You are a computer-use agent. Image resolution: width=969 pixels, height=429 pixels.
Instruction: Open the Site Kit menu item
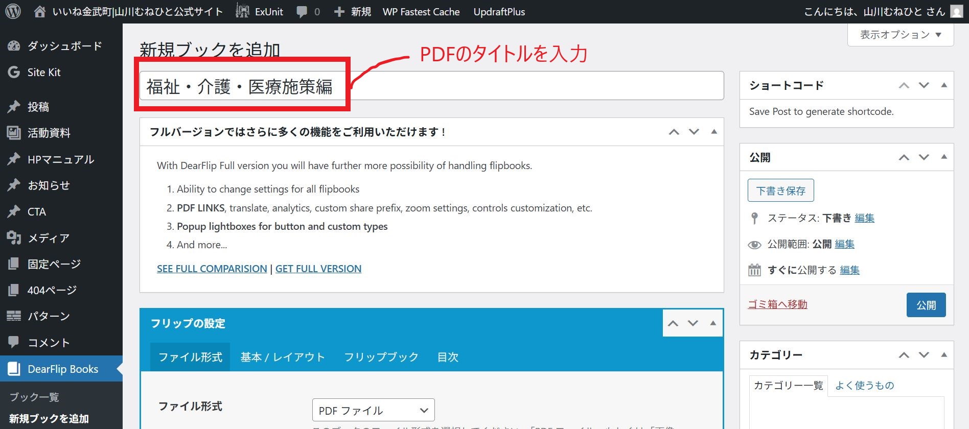point(44,73)
